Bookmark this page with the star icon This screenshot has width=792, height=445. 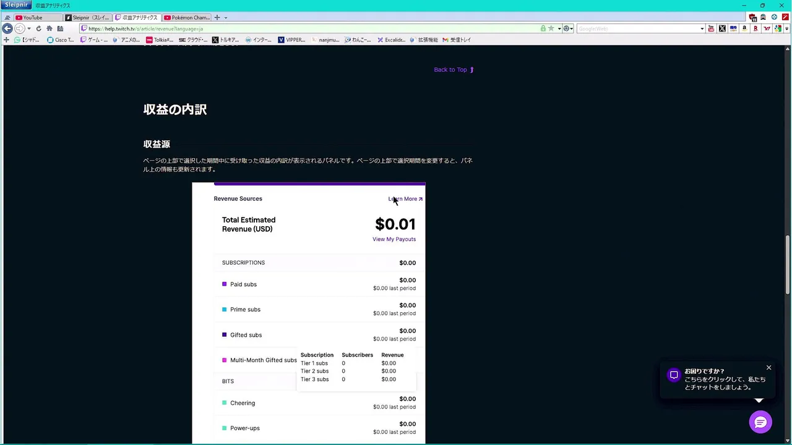(x=551, y=28)
